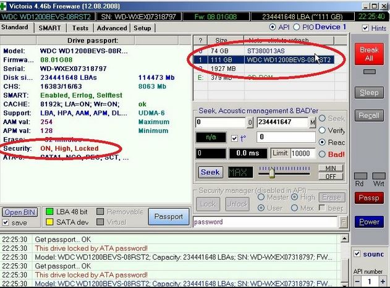Select the High security level radio
Viewport: 390px width, 288px height.
294,197
